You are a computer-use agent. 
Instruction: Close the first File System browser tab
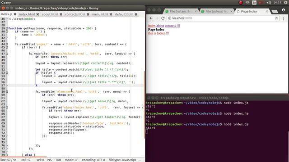click(x=196, y=11)
